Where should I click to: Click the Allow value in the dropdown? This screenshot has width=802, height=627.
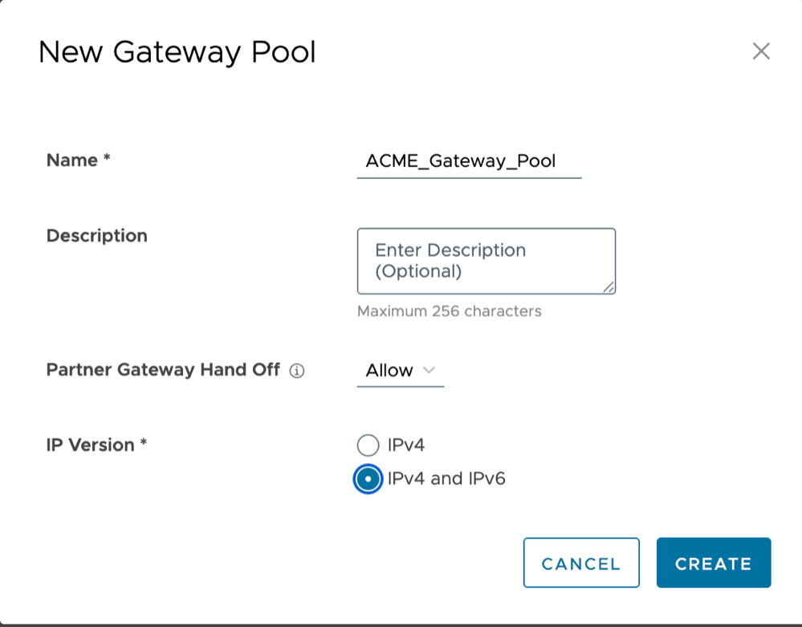click(389, 370)
